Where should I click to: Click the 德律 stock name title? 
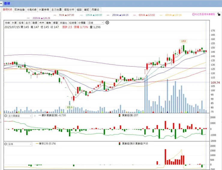7,3
